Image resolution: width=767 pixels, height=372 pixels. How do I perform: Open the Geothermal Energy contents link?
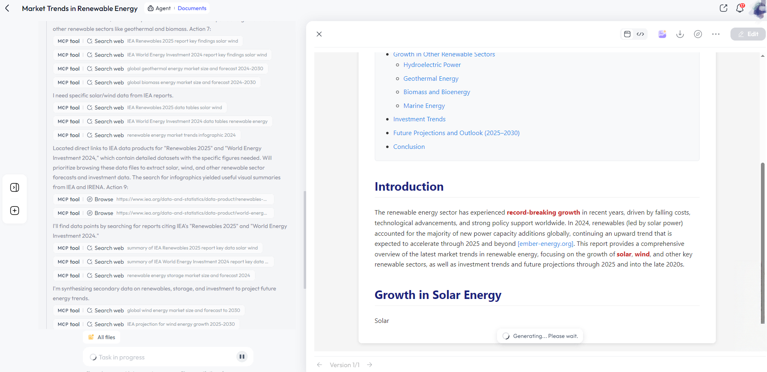[431, 79]
